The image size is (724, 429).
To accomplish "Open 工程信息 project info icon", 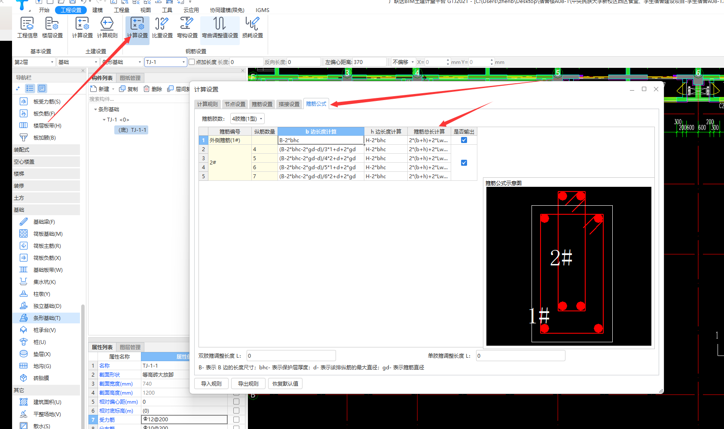I will [27, 27].
